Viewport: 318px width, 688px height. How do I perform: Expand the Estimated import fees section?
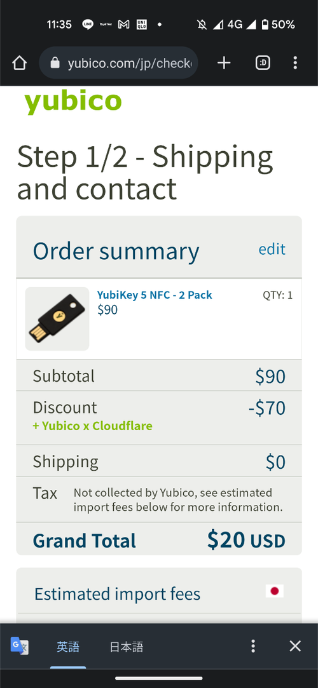click(159, 594)
